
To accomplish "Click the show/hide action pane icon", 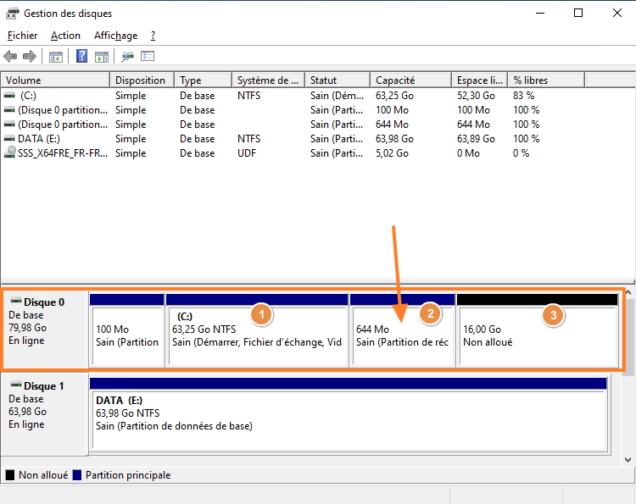I will click(102, 57).
